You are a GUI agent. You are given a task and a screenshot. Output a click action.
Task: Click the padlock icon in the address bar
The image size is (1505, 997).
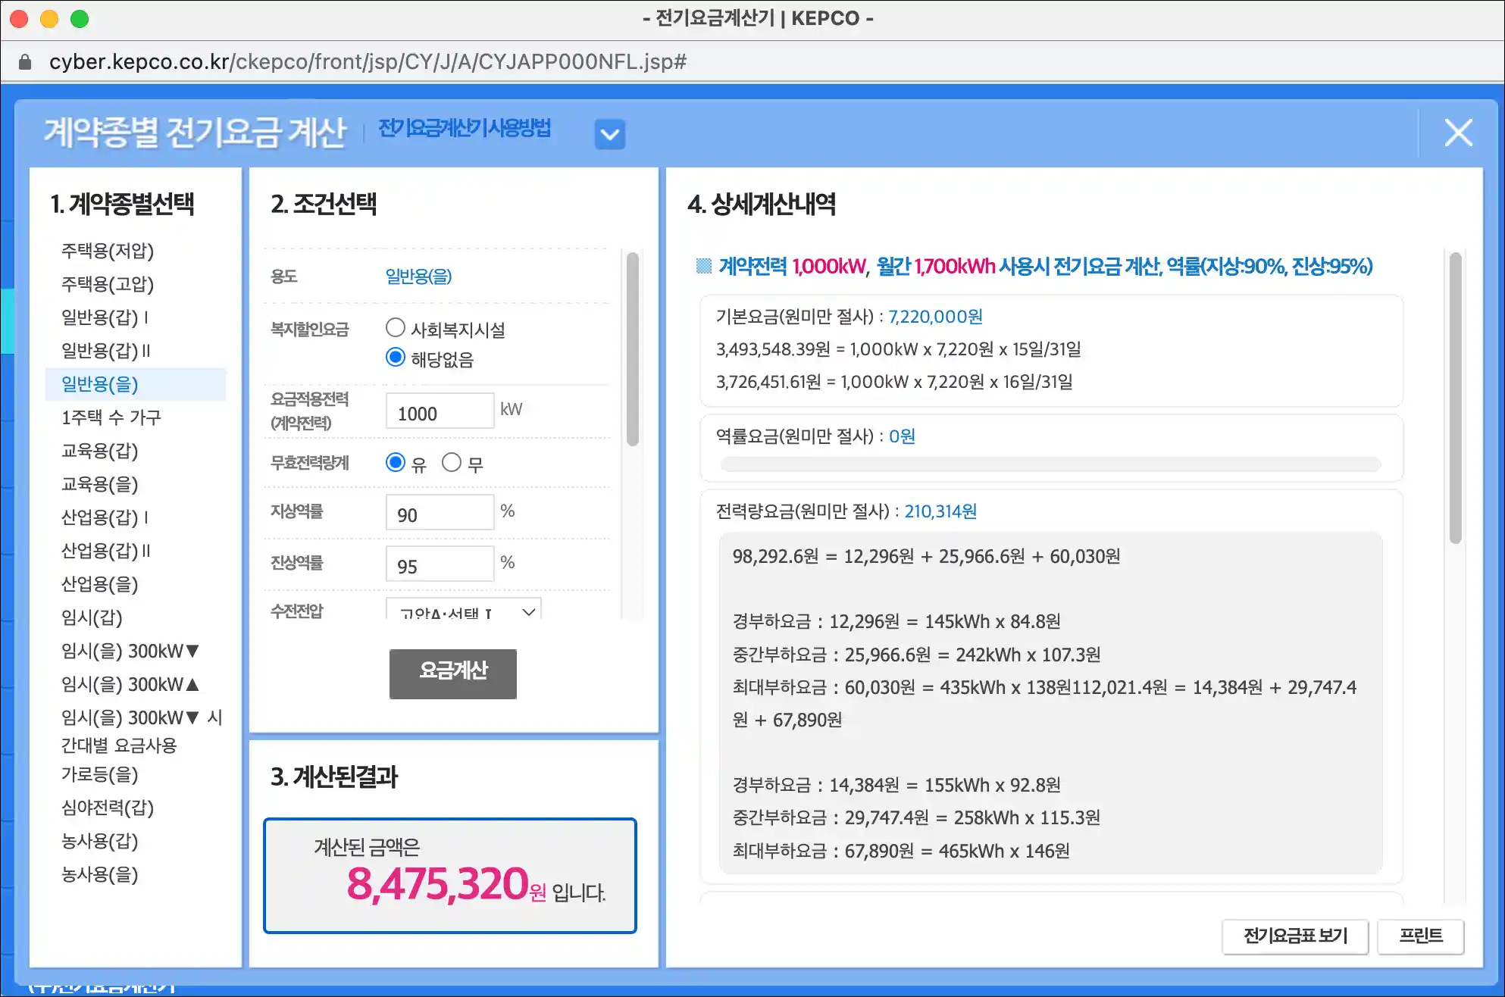[x=25, y=62]
